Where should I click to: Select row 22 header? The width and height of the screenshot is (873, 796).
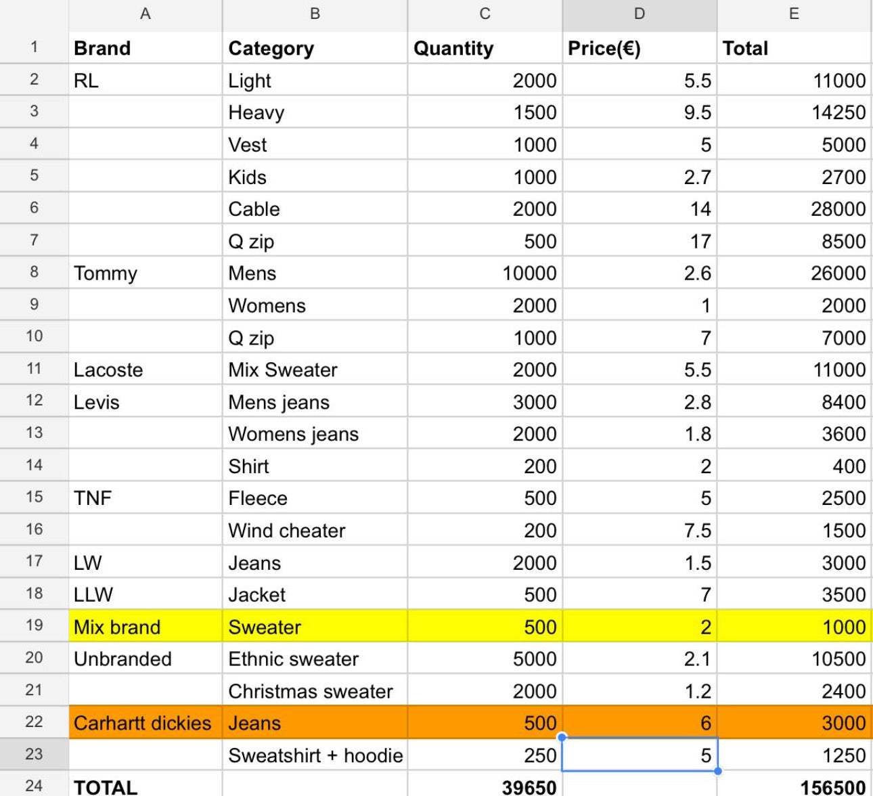click(34, 722)
